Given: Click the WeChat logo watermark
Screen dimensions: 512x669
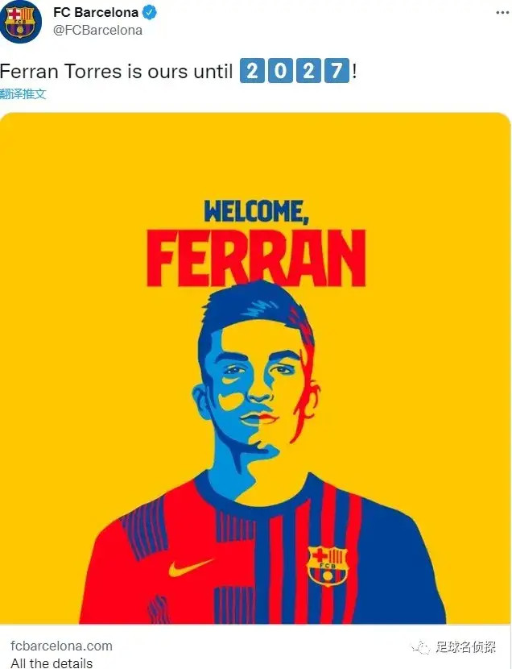Looking at the screenshot, I should [x=420, y=647].
